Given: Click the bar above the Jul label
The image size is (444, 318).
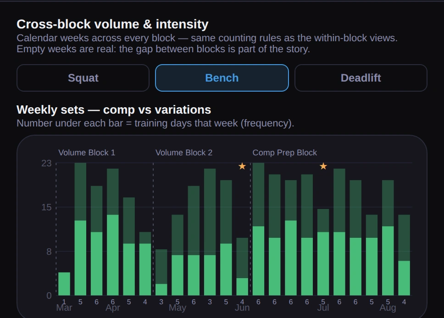Looking at the screenshot, I should 323,252.
